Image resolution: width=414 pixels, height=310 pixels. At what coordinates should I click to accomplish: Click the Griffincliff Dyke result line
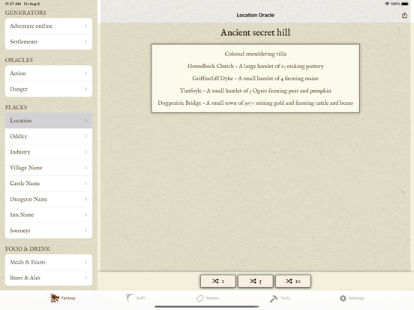pos(255,79)
